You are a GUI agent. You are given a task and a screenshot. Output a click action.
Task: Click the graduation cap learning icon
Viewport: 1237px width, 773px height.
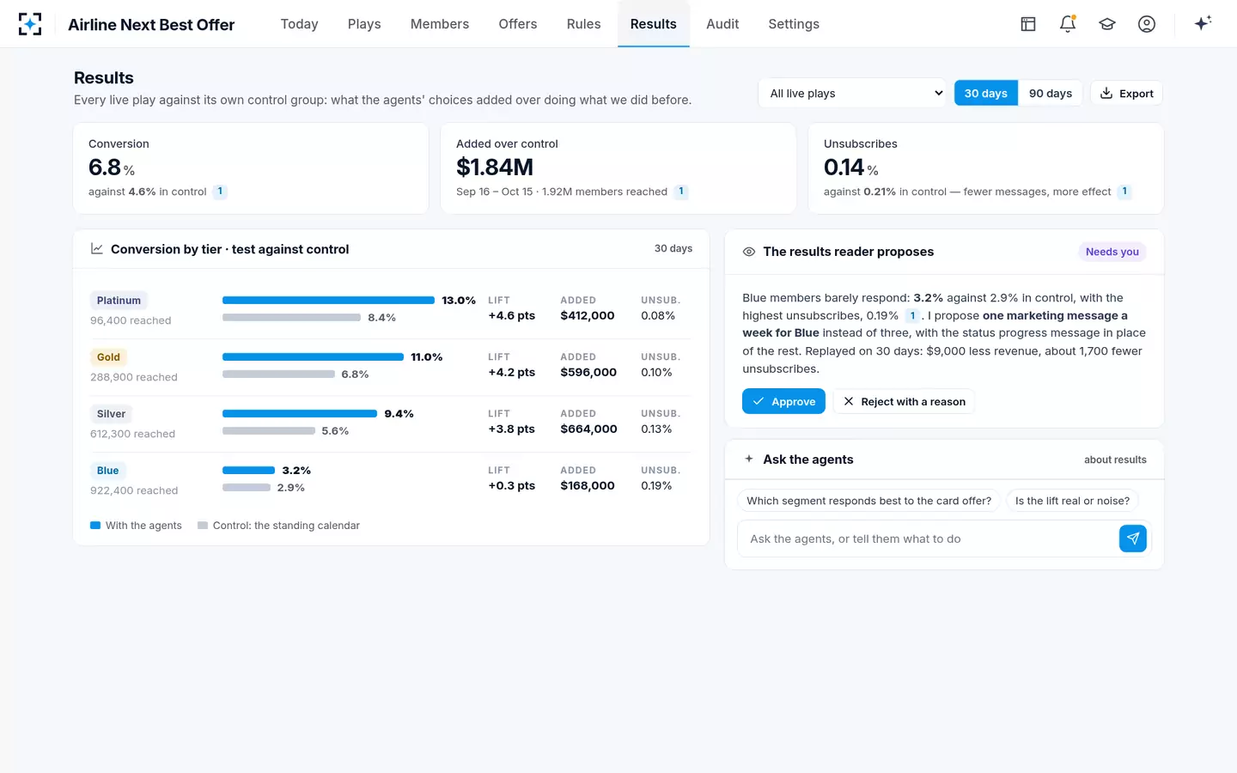pos(1107,24)
